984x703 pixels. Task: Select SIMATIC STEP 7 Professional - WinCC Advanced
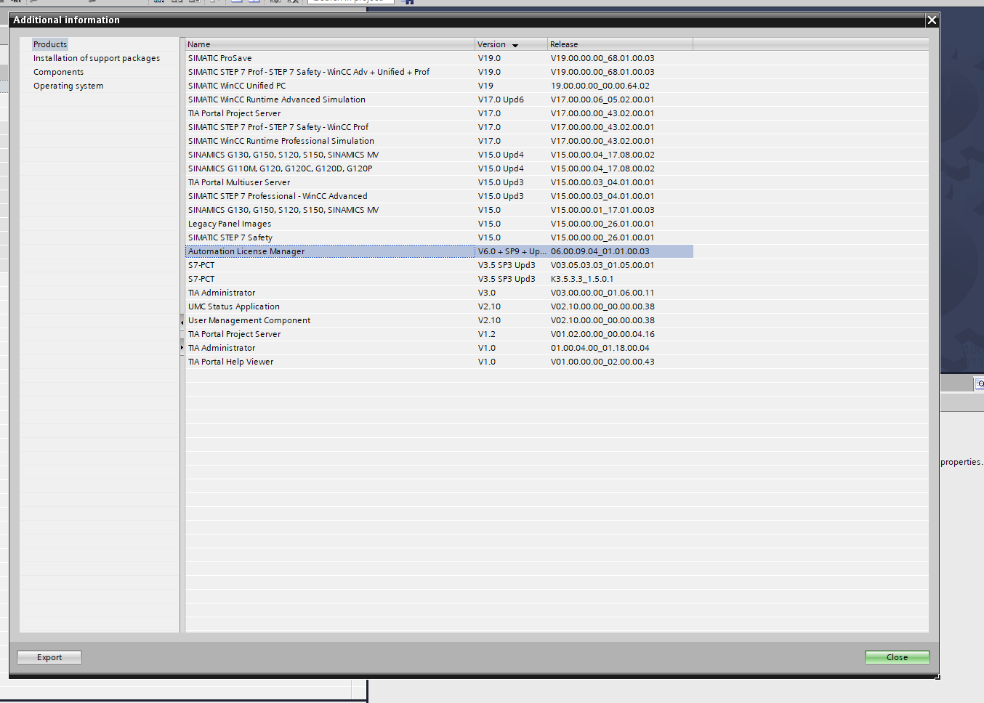click(439, 196)
